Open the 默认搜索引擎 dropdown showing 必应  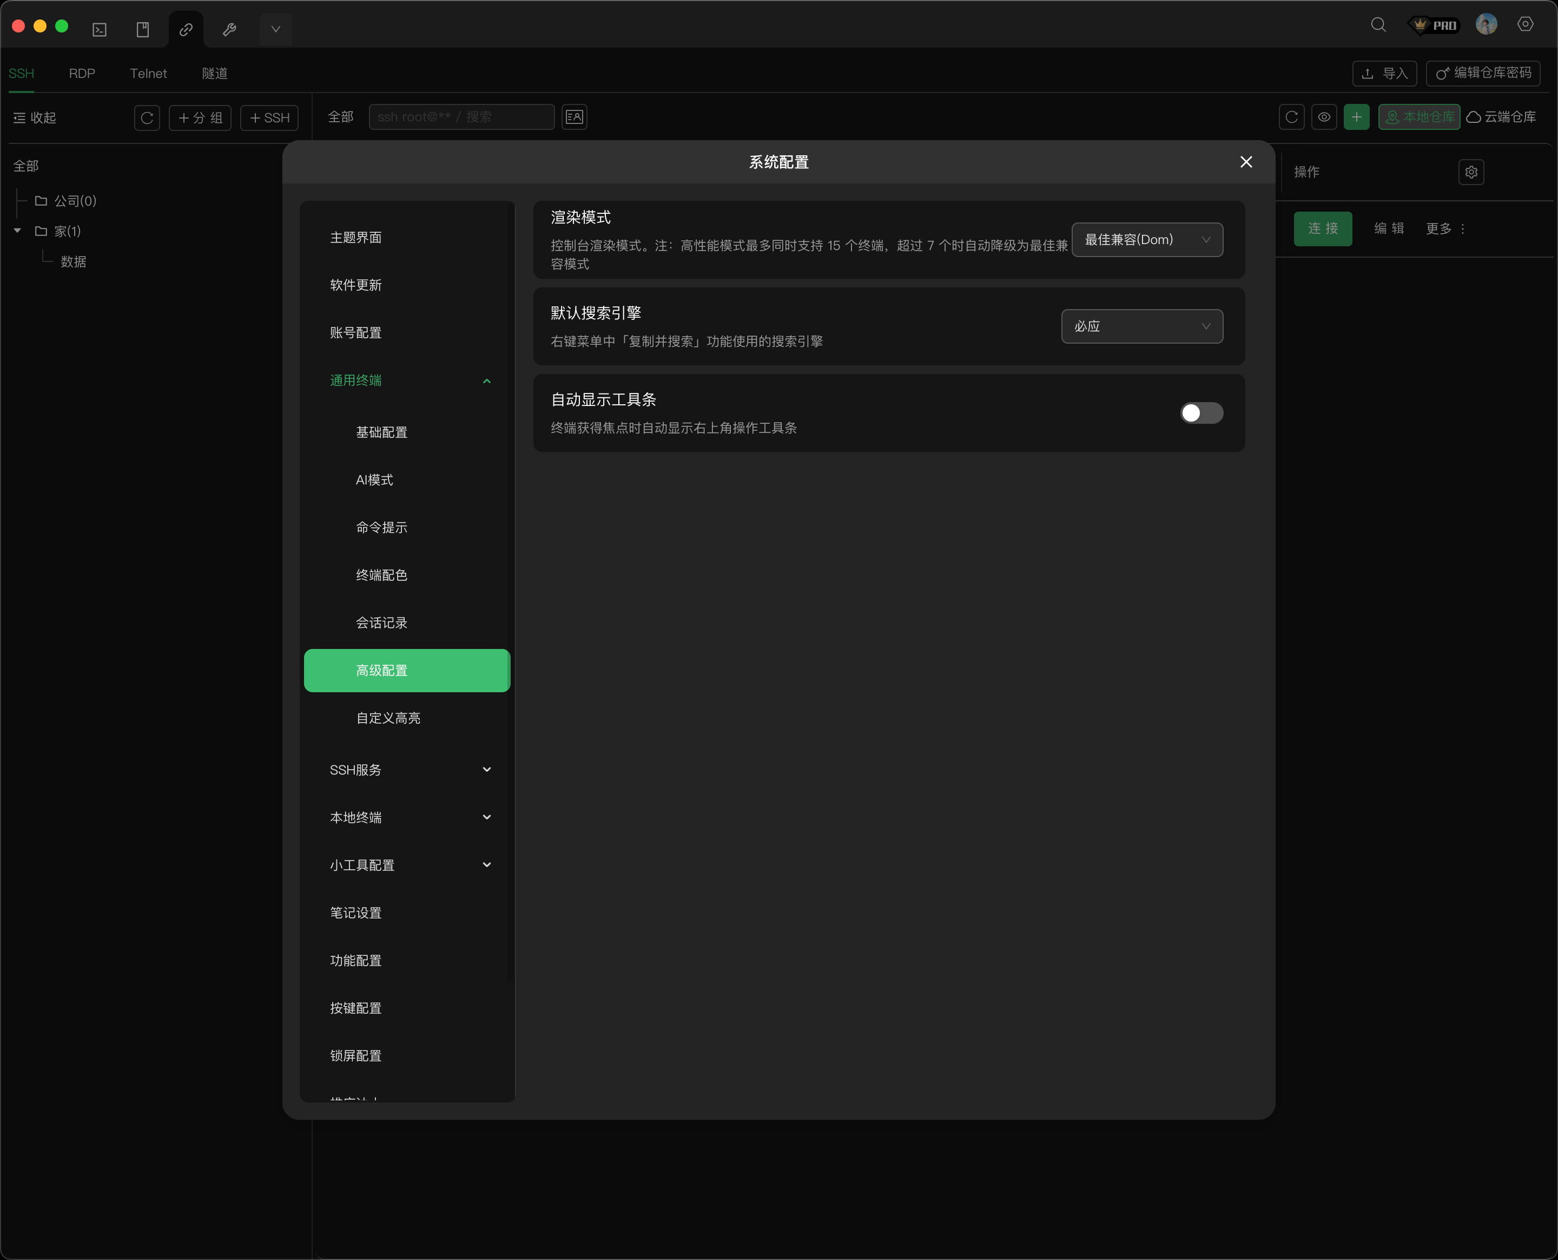click(x=1141, y=326)
